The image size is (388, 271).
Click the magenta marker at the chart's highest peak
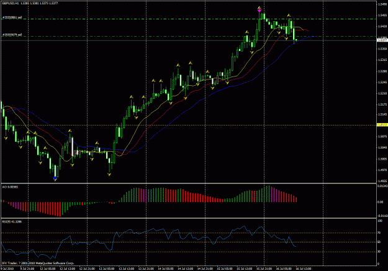[259, 10]
